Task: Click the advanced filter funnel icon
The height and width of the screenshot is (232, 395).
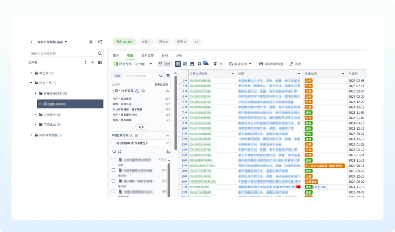Action: pos(168,76)
